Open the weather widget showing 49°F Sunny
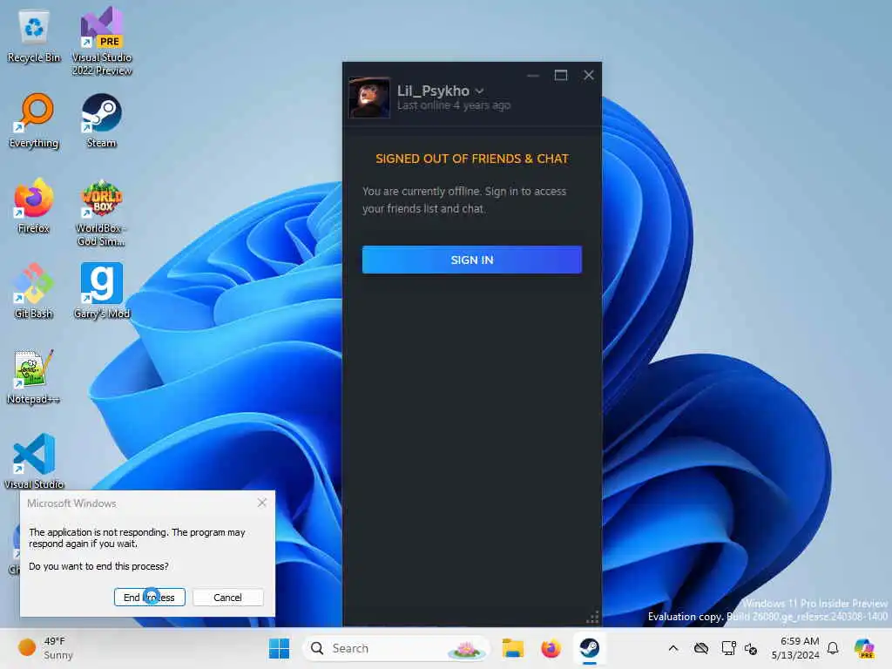 tap(47, 648)
